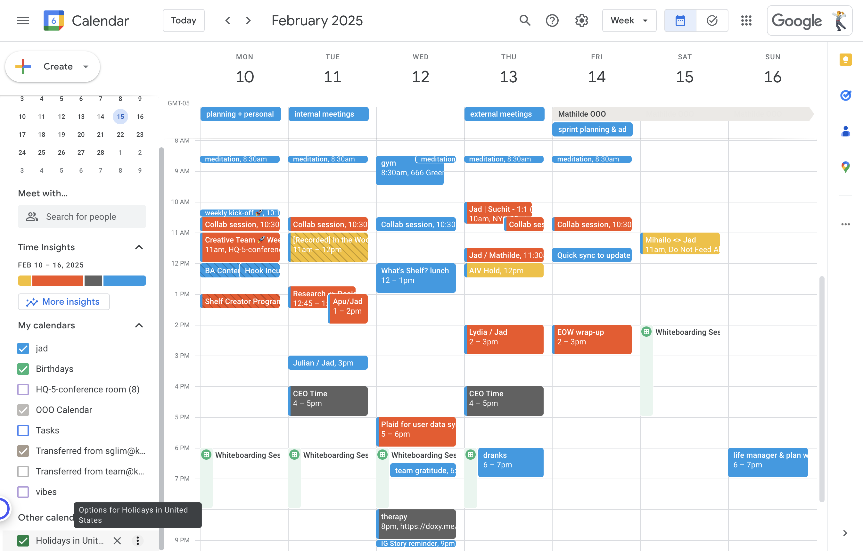The image size is (863, 551).
Task: Click Monday's Whiteboarding Session icon
Action: coord(206,455)
